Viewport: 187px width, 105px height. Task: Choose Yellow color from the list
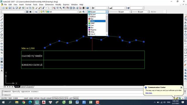pyautogui.click(x=97, y=21)
